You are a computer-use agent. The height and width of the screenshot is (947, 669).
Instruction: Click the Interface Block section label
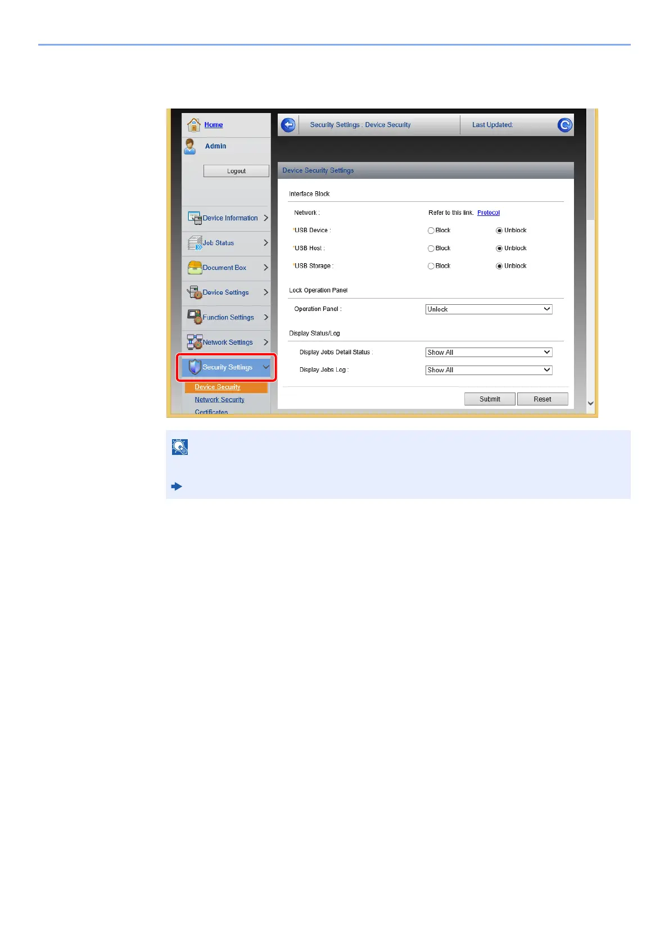pyautogui.click(x=309, y=194)
